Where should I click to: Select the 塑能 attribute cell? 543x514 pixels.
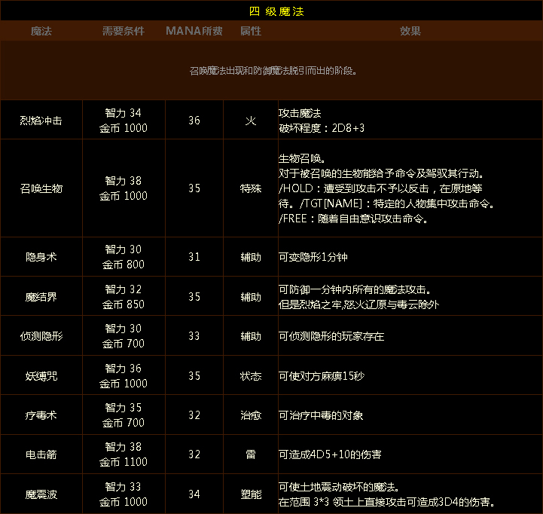[251, 494]
